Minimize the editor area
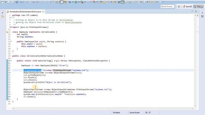 (192, 11)
